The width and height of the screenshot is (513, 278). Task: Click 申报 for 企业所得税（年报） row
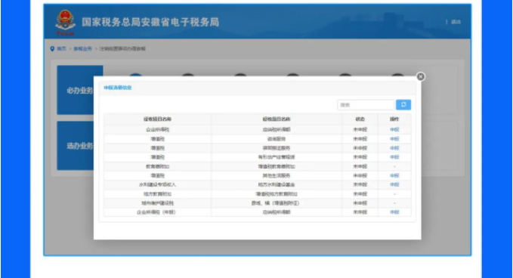click(x=394, y=212)
